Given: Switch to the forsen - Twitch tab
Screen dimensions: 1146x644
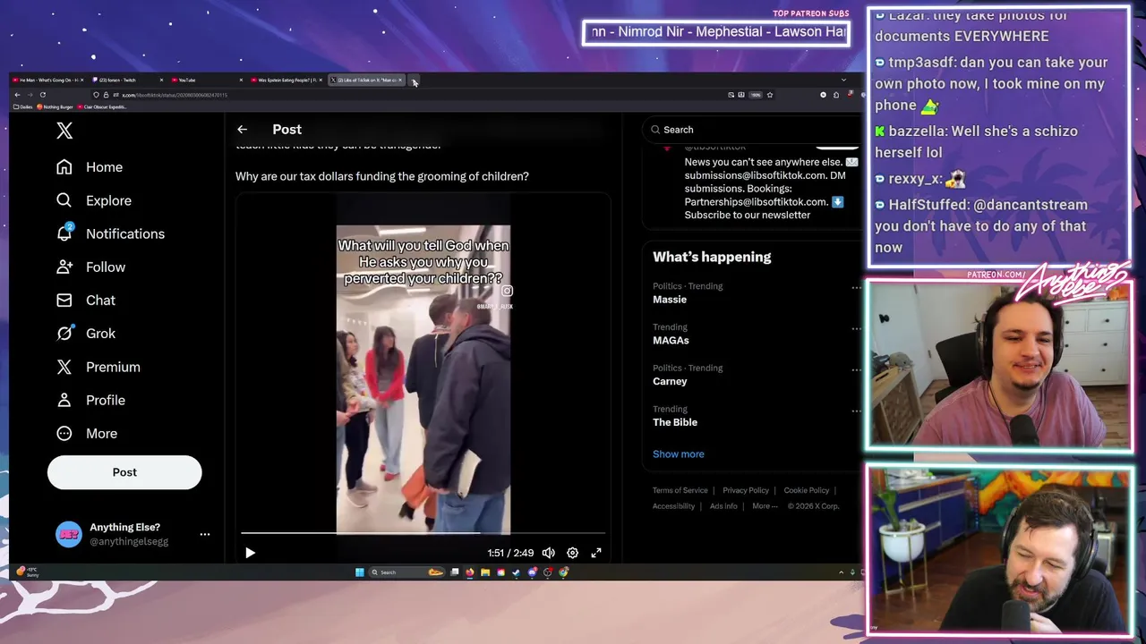Looking at the screenshot, I should (129, 80).
